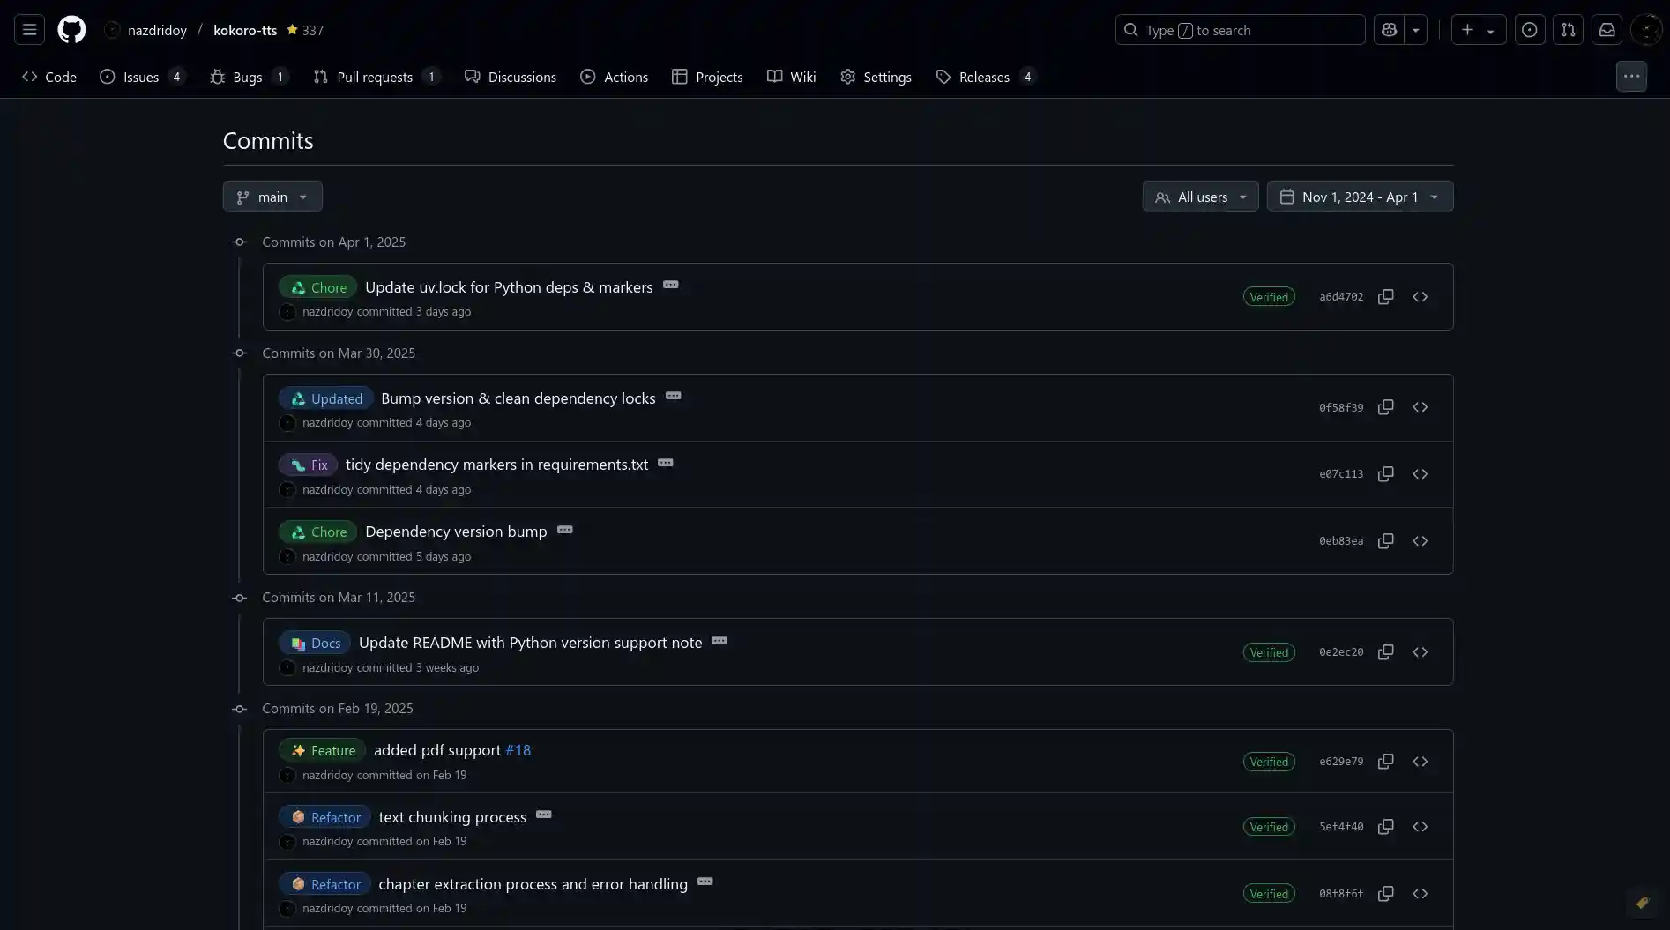Open the date range picker dropdown

(x=1360, y=197)
